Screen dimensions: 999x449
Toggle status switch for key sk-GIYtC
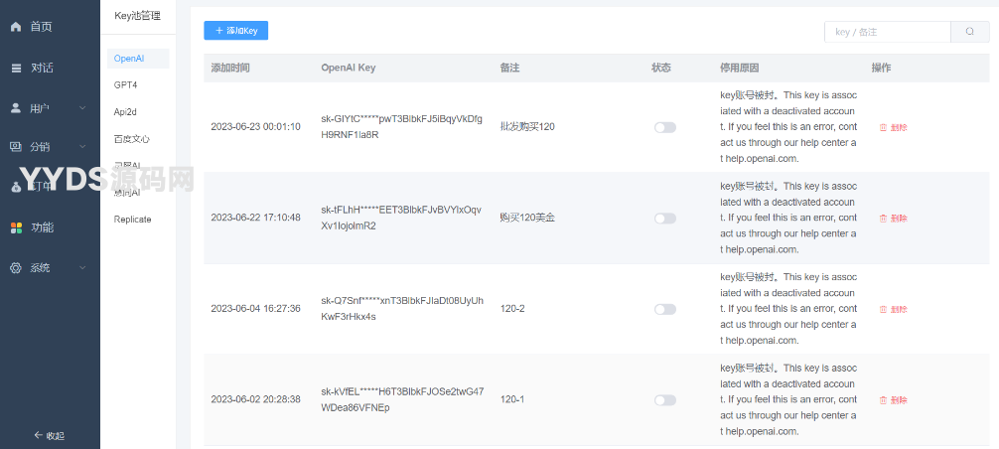tap(664, 127)
